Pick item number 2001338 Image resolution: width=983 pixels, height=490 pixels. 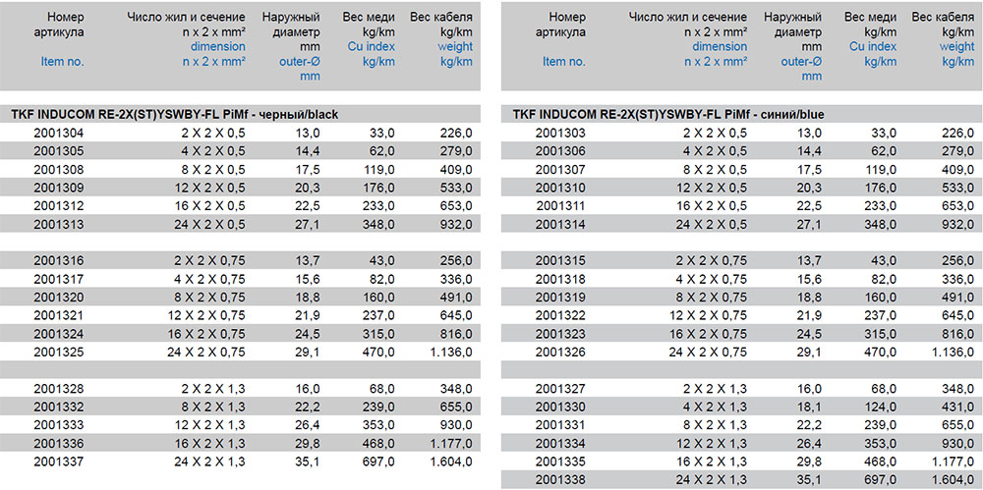[x=560, y=480]
